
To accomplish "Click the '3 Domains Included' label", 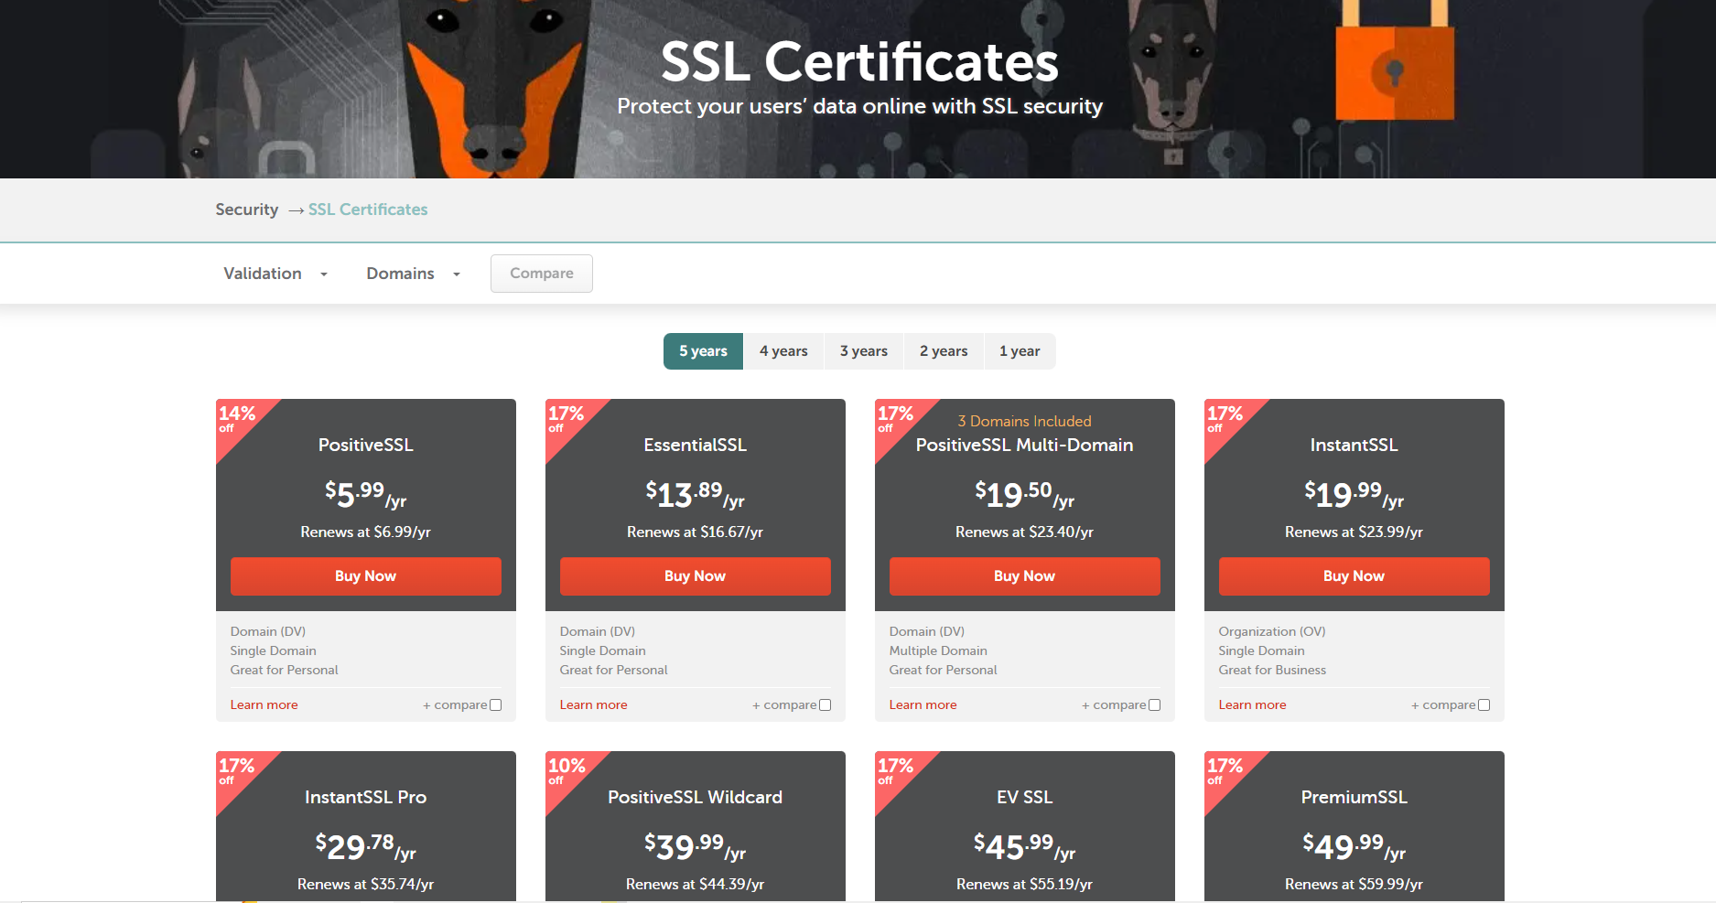I will [x=1025, y=421].
